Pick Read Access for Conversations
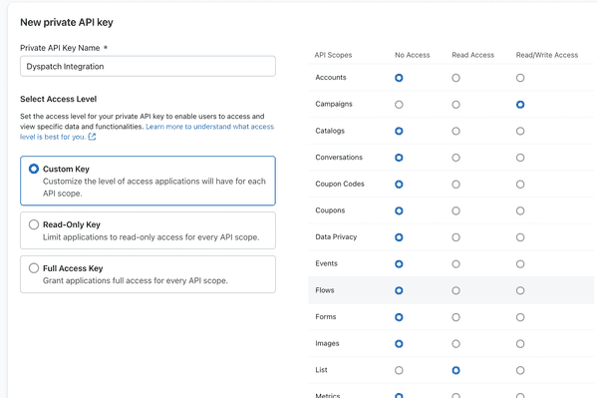598x398 pixels. [x=455, y=158]
